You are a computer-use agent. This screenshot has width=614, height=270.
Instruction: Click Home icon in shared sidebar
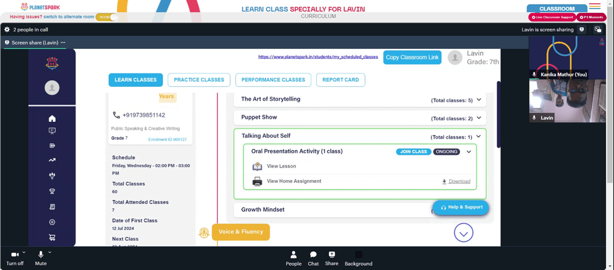pyautogui.click(x=52, y=118)
